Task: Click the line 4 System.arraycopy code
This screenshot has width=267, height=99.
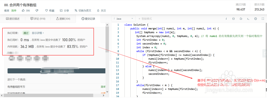Action: click(168, 36)
